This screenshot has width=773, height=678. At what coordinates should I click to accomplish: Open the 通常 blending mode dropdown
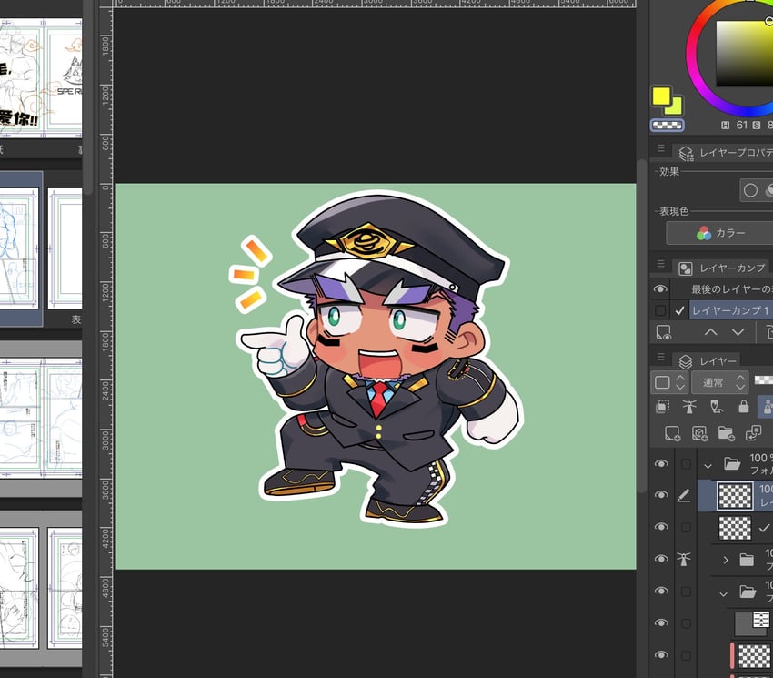(719, 382)
